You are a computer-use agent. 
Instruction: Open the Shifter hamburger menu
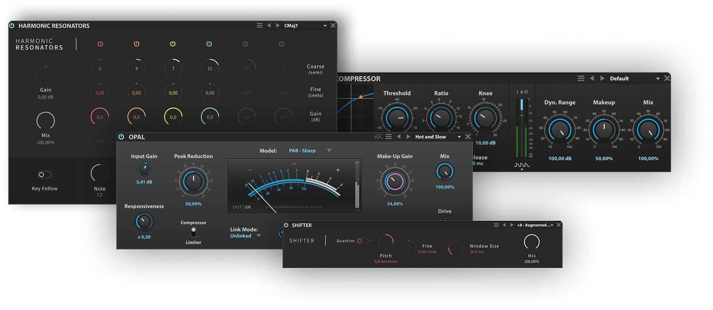tap(496, 225)
